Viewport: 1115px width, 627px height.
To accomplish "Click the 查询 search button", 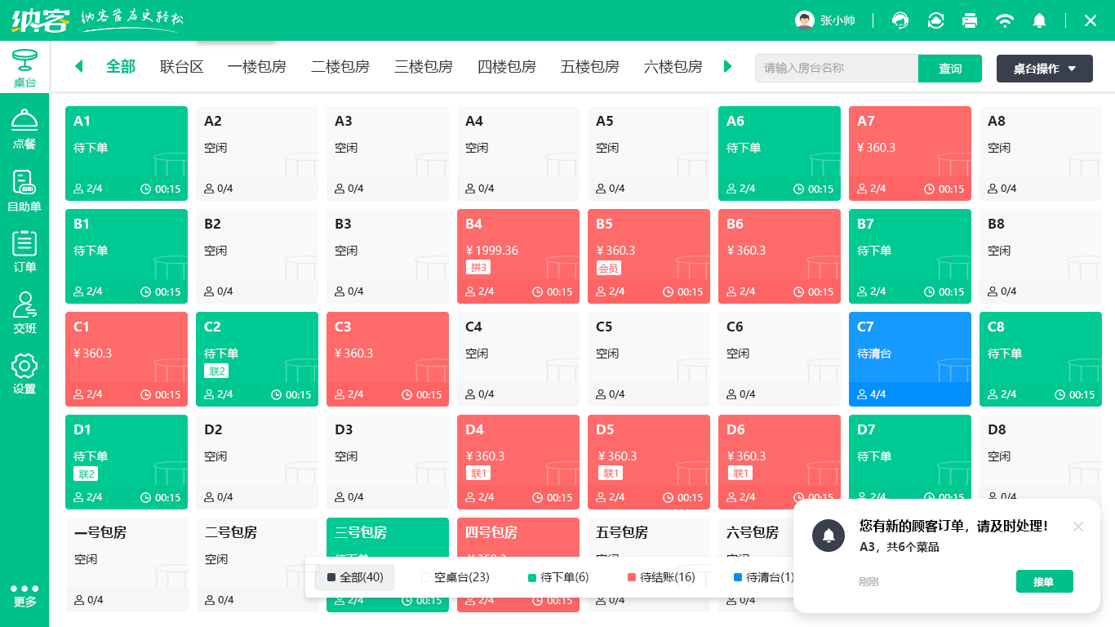I will coord(950,69).
